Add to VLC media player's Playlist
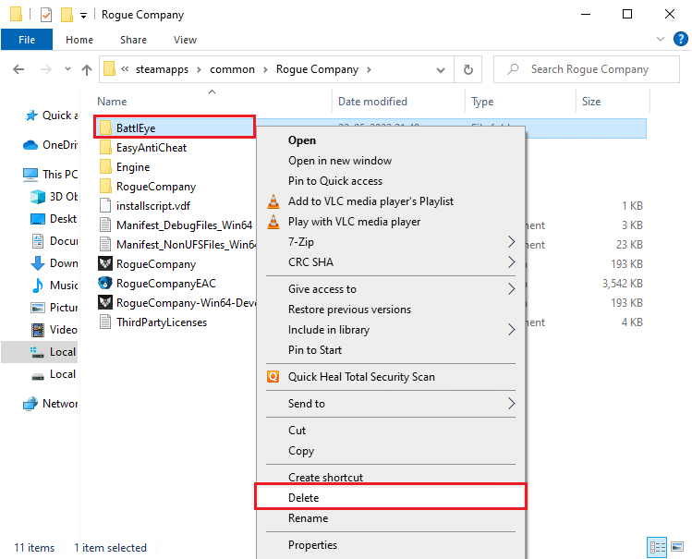Image resolution: width=692 pixels, height=559 pixels. [391, 201]
